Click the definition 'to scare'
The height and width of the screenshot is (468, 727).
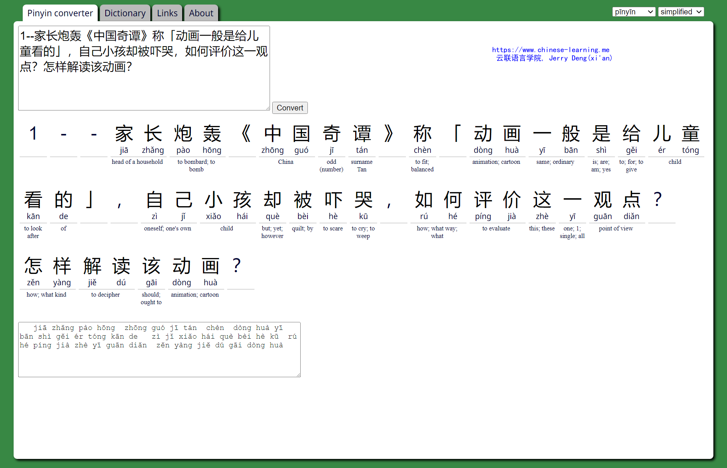click(333, 229)
